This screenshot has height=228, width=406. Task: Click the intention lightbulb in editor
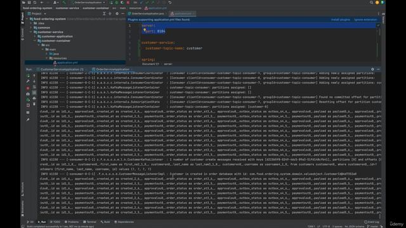(145, 30)
